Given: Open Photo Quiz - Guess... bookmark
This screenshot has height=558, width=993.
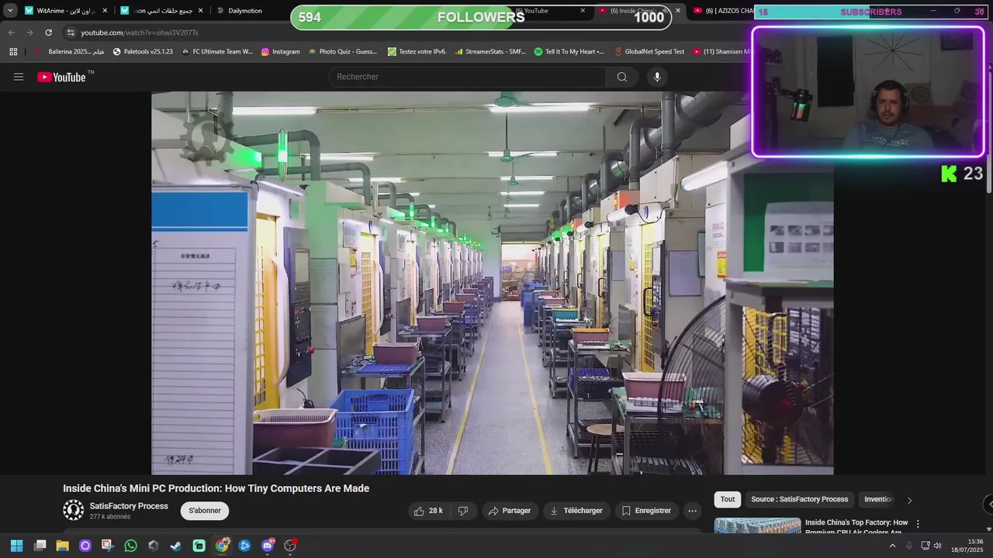Looking at the screenshot, I should pos(343,52).
